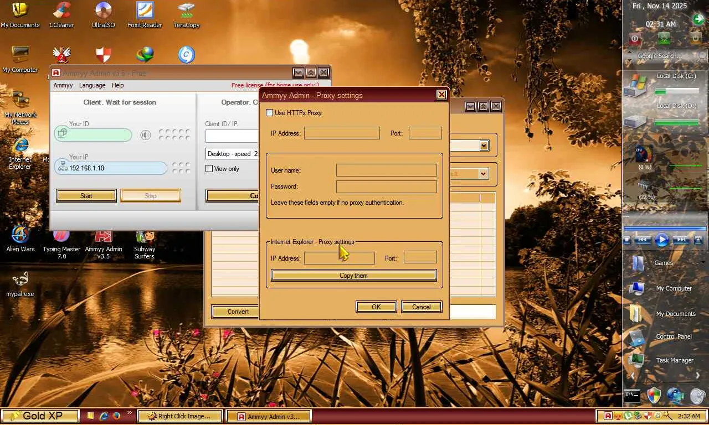709x425 pixels.
Task: Click the User name field
Action: click(387, 170)
